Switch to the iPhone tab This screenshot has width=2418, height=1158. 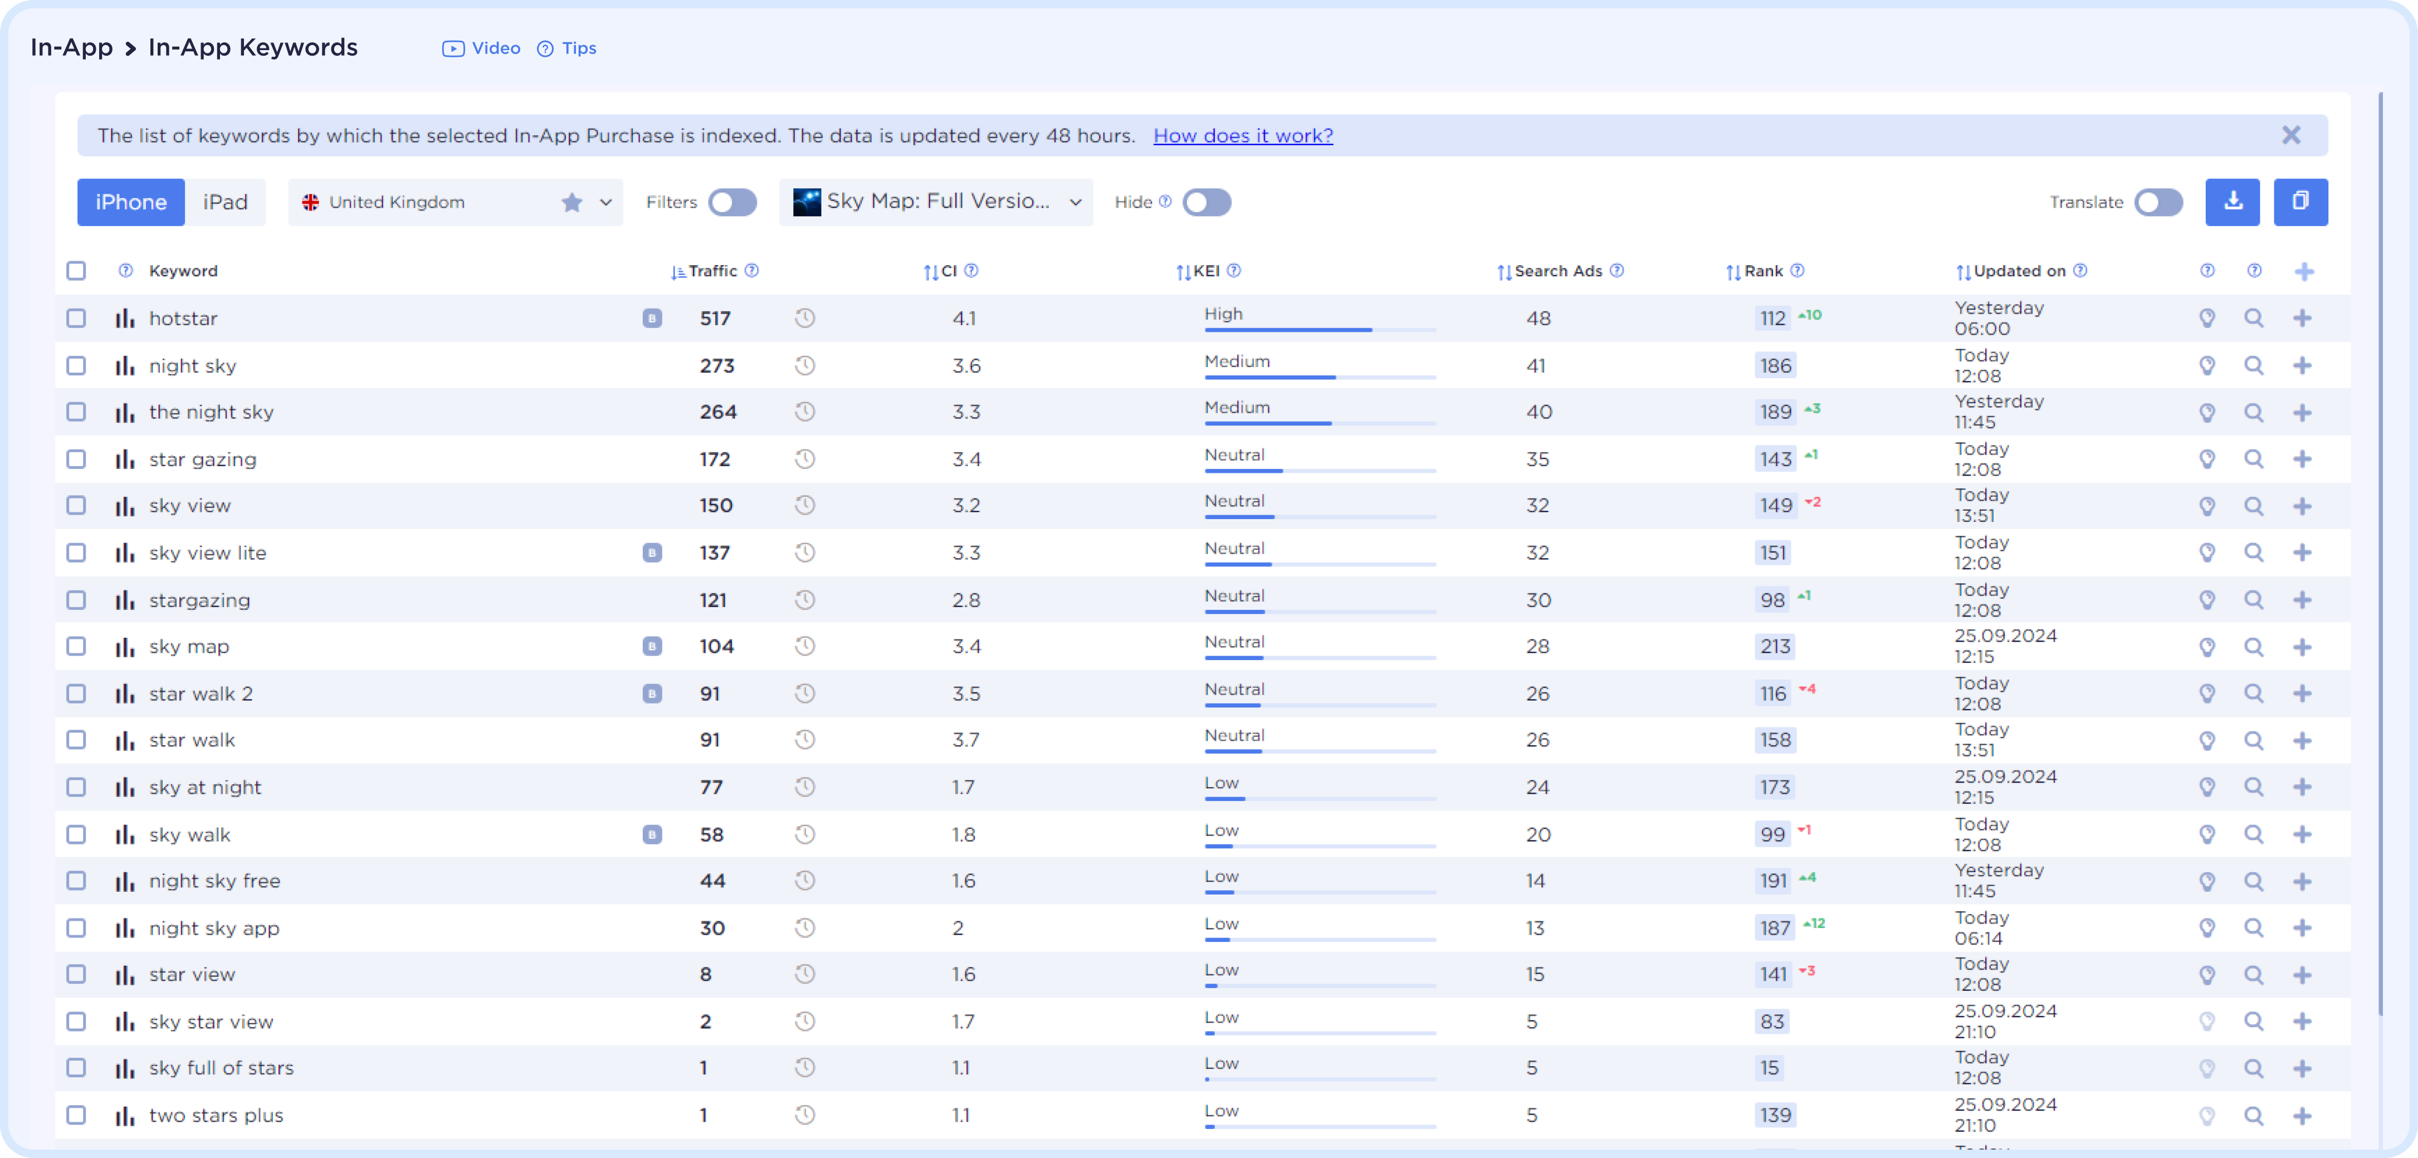coord(130,202)
